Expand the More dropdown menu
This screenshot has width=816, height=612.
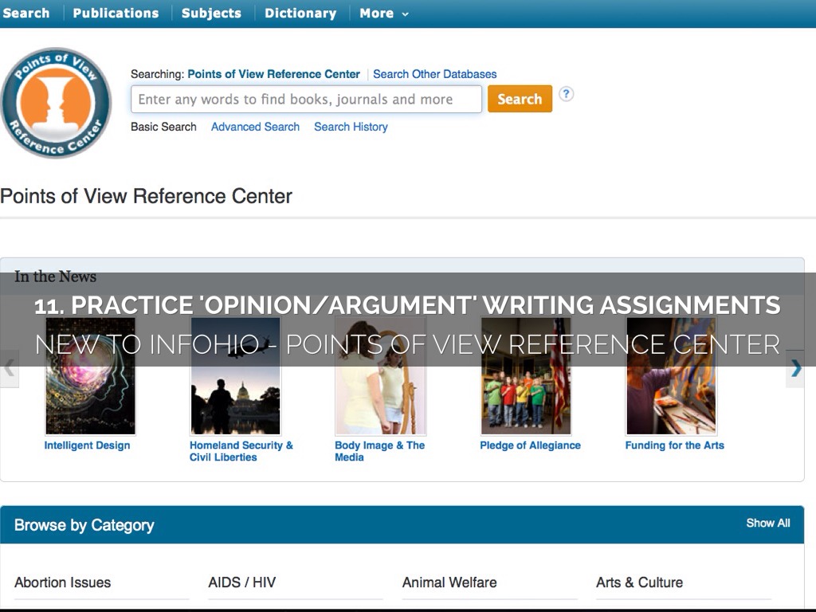[x=383, y=14]
